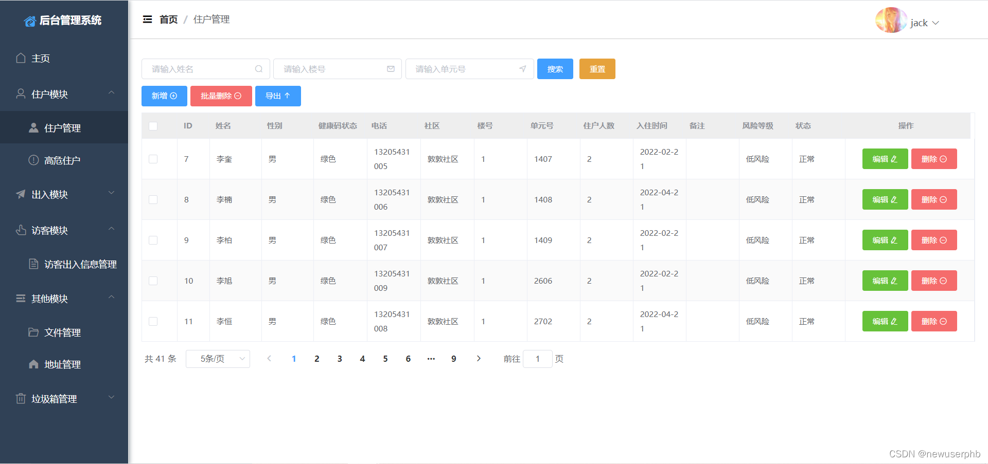Click the page jump number input

click(538, 359)
